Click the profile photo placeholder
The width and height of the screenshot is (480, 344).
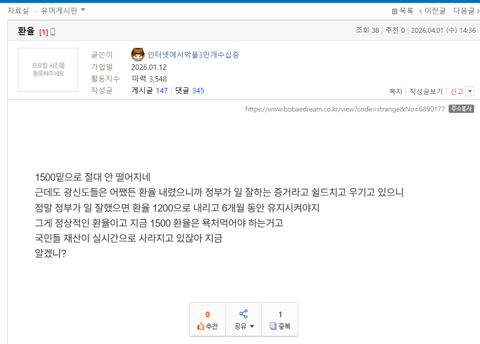(48, 70)
